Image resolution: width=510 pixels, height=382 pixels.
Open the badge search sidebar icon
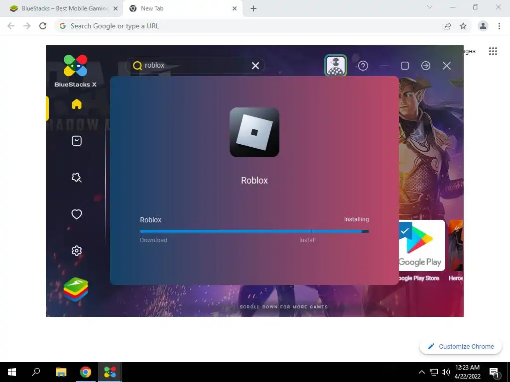point(76,178)
